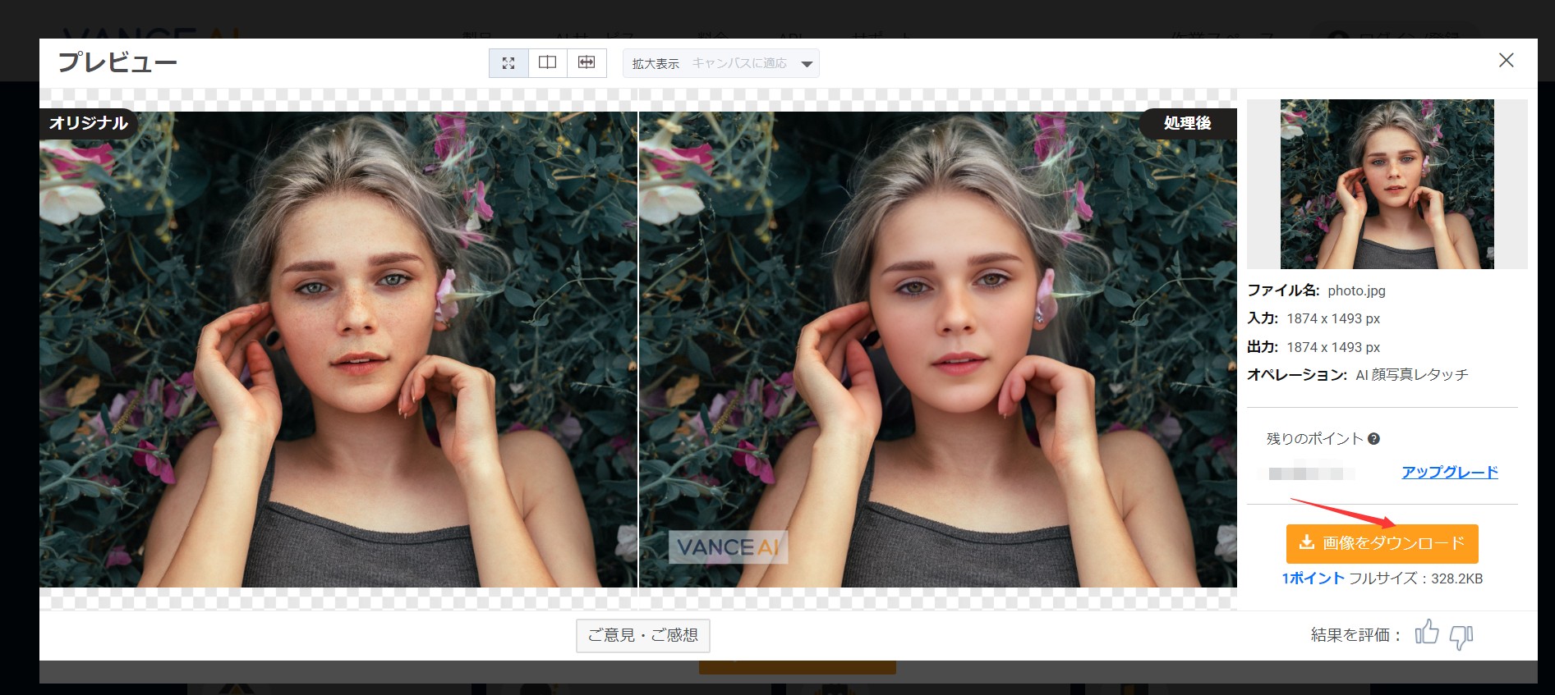The height and width of the screenshot is (695, 1555).
Task: Click the original photo on the left
Action: 338,350
